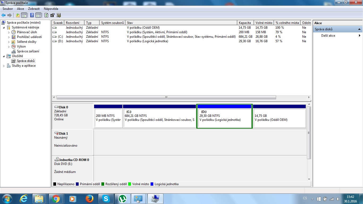Open the Soubor menu
The width and height of the screenshot is (363, 204).
(x=8, y=9)
